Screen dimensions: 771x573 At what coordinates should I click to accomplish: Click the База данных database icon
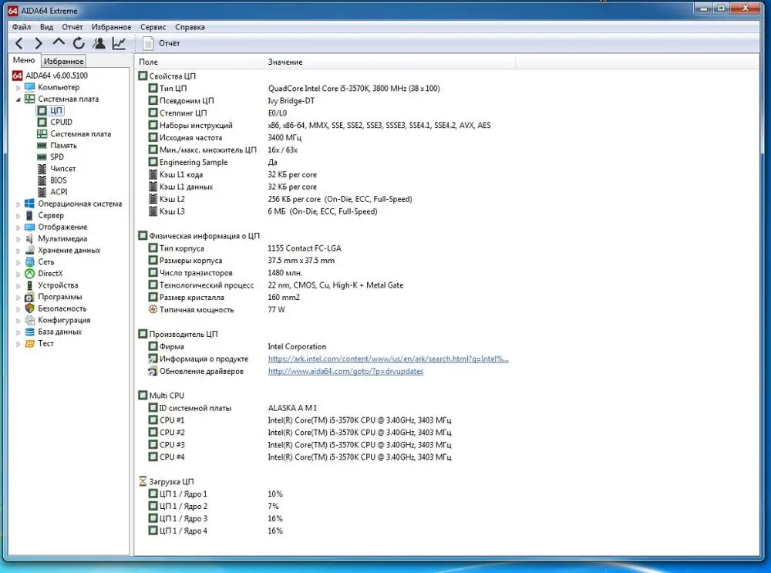click(29, 332)
